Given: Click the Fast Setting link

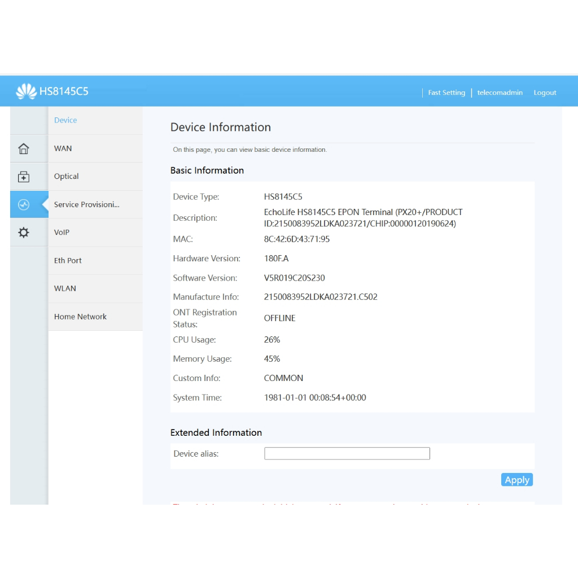Looking at the screenshot, I should [446, 93].
